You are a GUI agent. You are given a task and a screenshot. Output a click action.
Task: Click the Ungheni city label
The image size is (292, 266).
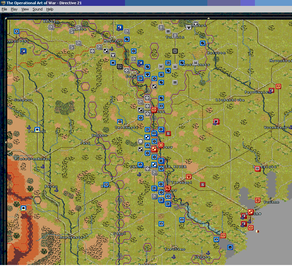point(99,135)
